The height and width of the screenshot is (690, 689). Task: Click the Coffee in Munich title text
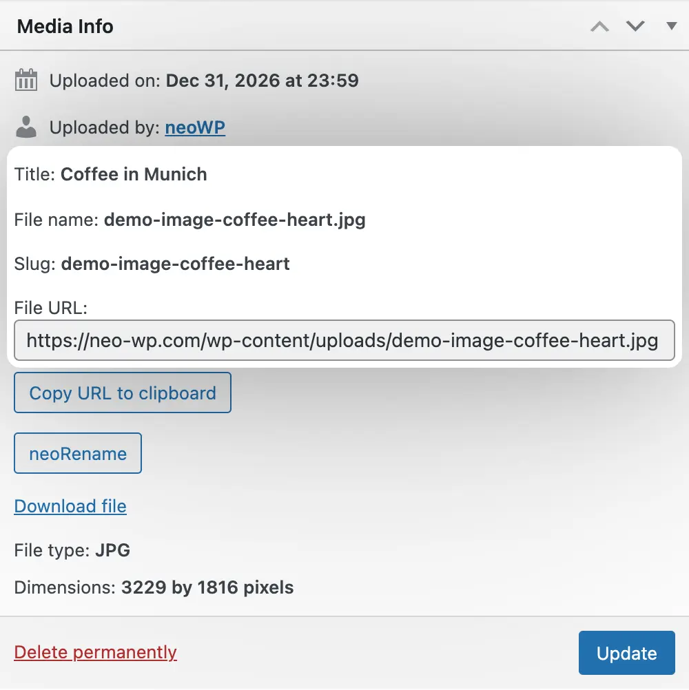point(134,174)
